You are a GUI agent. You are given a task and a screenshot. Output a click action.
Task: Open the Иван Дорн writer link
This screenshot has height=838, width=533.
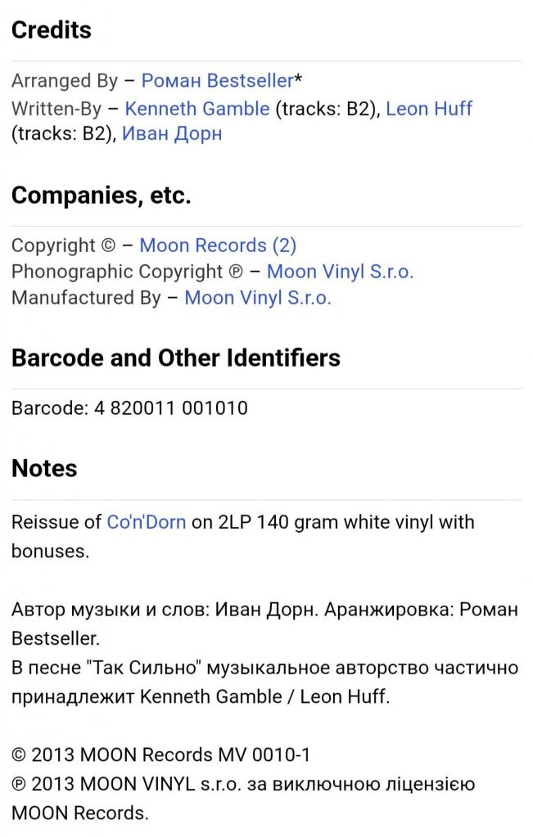click(172, 134)
